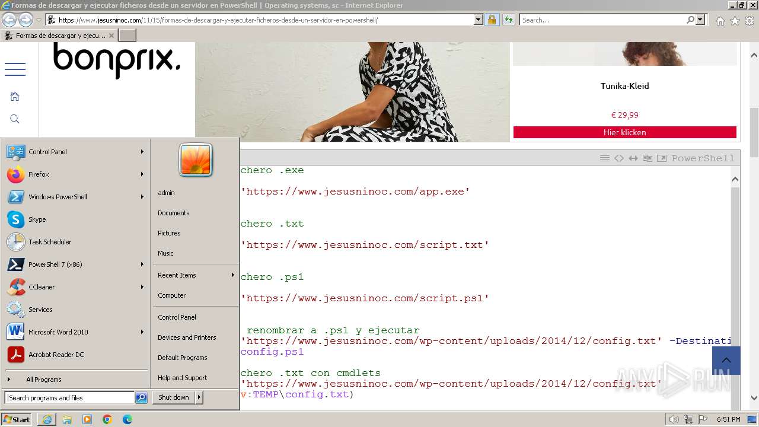Expand the Control Panel submenu arrow
Screen dimensions: 759x427
coord(142,152)
